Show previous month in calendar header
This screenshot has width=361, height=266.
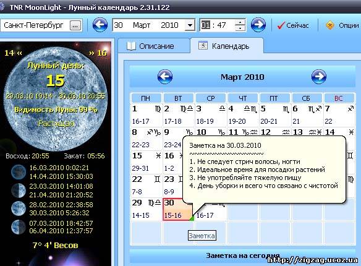click(x=165, y=77)
